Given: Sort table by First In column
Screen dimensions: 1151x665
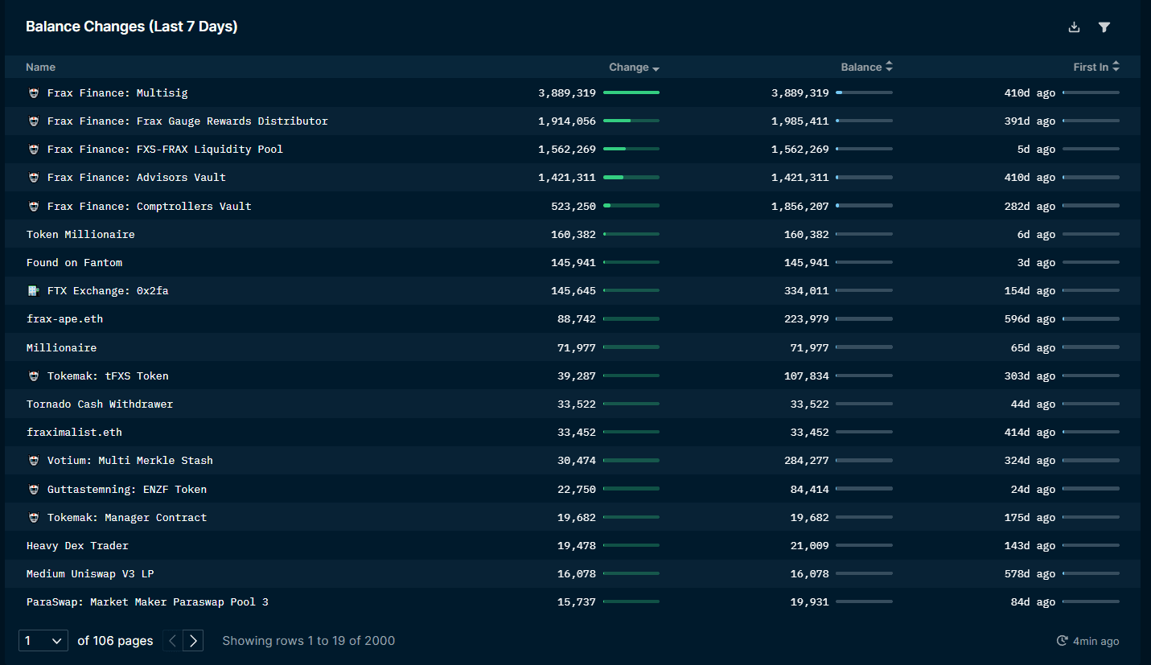Looking at the screenshot, I should pyautogui.click(x=1096, y=68).
